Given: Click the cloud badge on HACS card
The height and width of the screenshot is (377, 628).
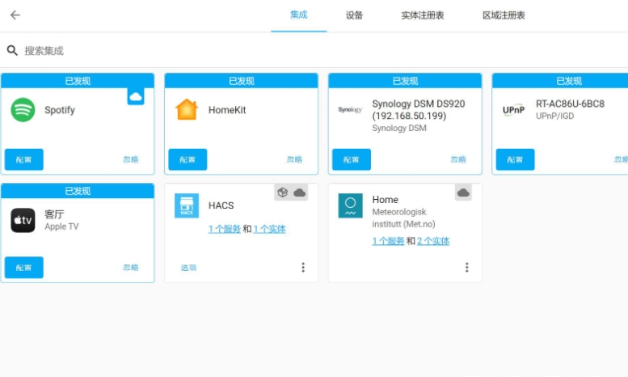Looking at the screenshot, I should click(300, 193).
